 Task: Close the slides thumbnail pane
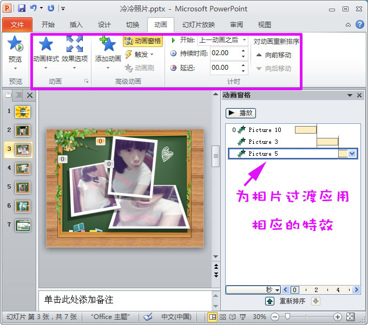click(x=30, y=95)
